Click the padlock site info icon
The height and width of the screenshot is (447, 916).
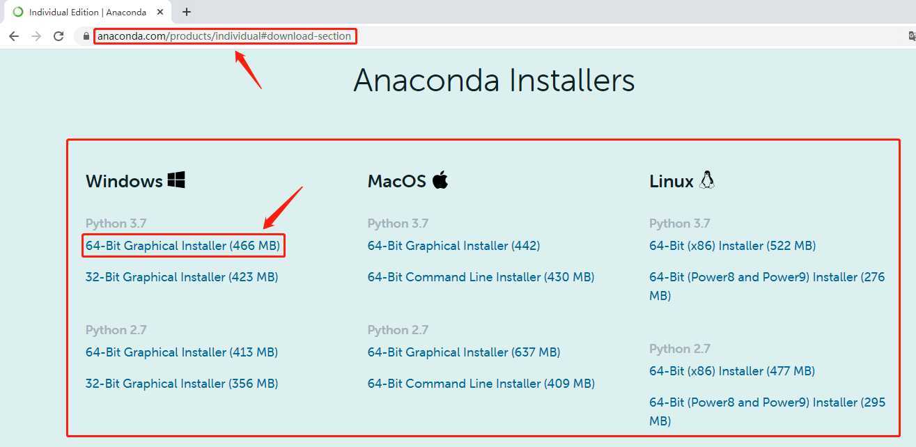(x=86, y=36)
